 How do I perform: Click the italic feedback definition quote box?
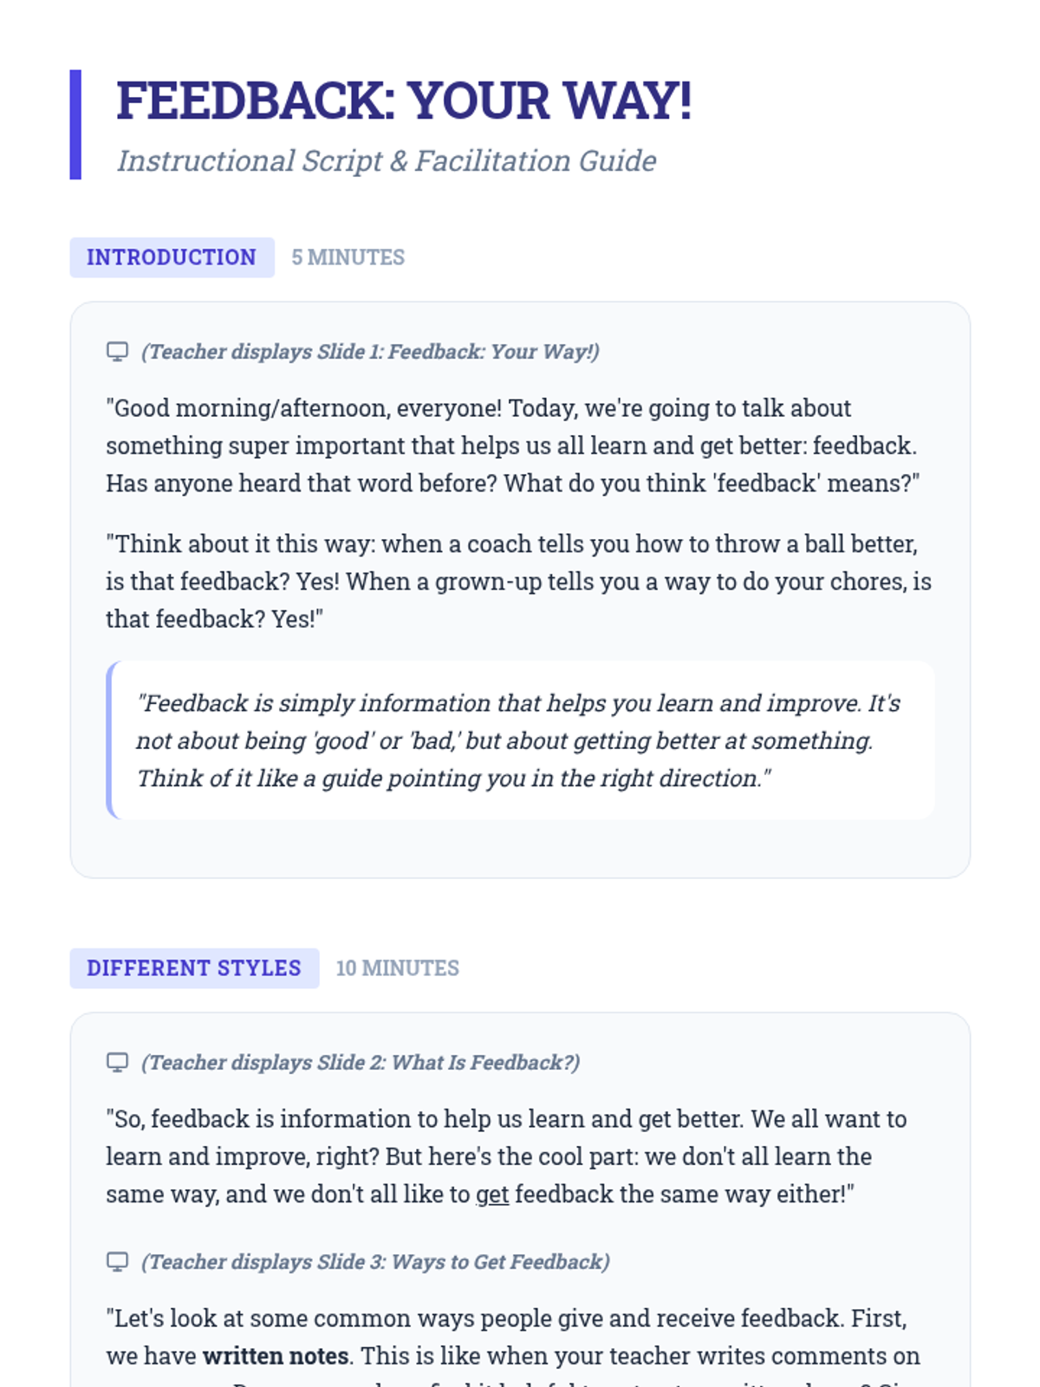pyautogui.click(x=520, y=740)
